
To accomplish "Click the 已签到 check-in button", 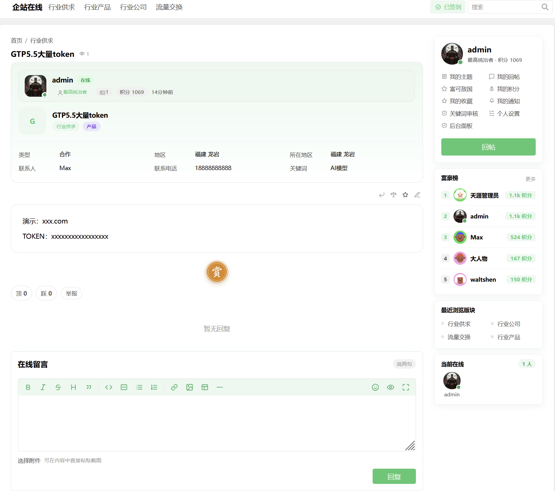I will pos(448,7).
